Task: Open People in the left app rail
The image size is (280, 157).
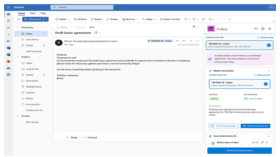Action: [x=8, y=27]
